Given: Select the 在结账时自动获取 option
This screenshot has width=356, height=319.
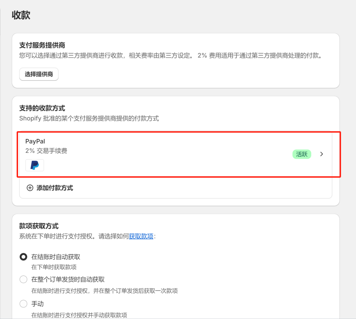Looking at the screenshot, I should pyautogui.click(x=23, y=257).
